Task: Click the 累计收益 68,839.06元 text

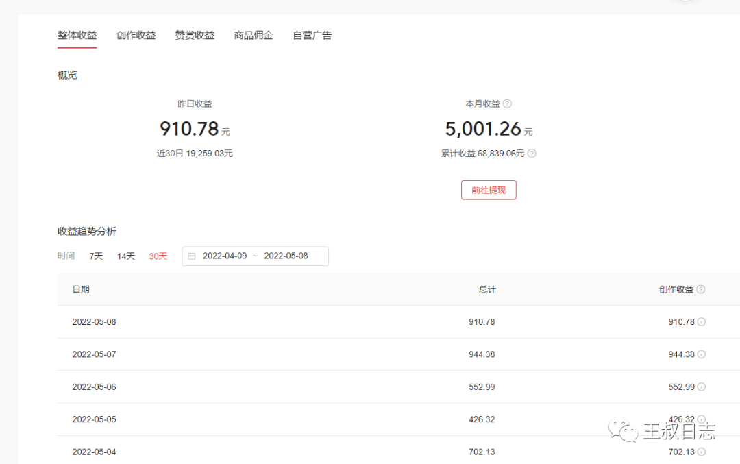Action: (482, 154)
